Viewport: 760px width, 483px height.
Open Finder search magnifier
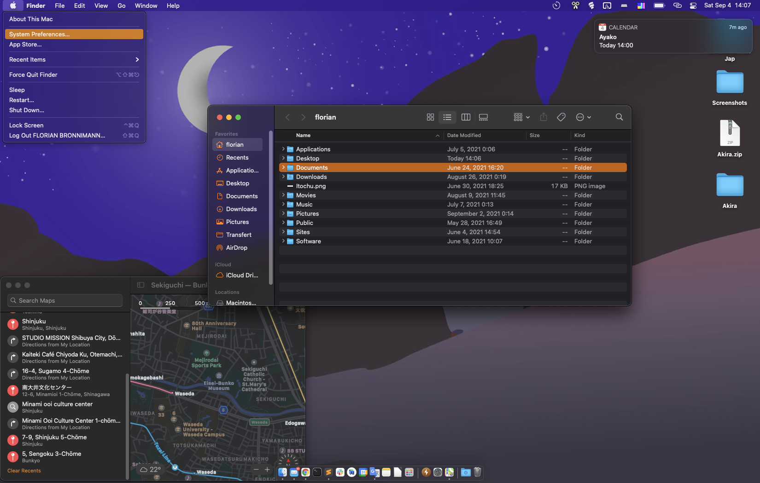619,117
